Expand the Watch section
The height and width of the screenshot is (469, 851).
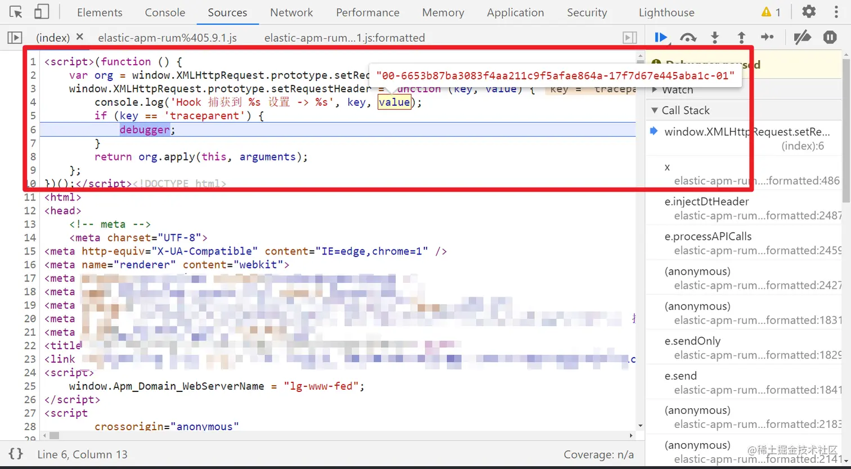click(677, 90)
